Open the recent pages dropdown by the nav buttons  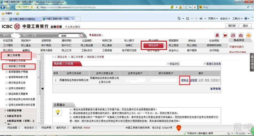pos(12,7)
